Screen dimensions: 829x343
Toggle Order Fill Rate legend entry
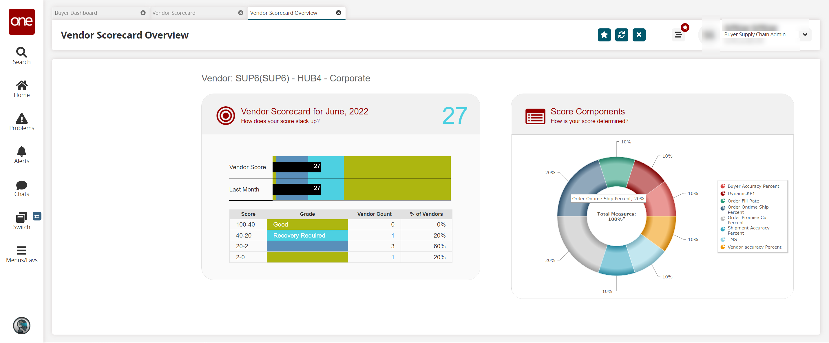pos(743,201)
